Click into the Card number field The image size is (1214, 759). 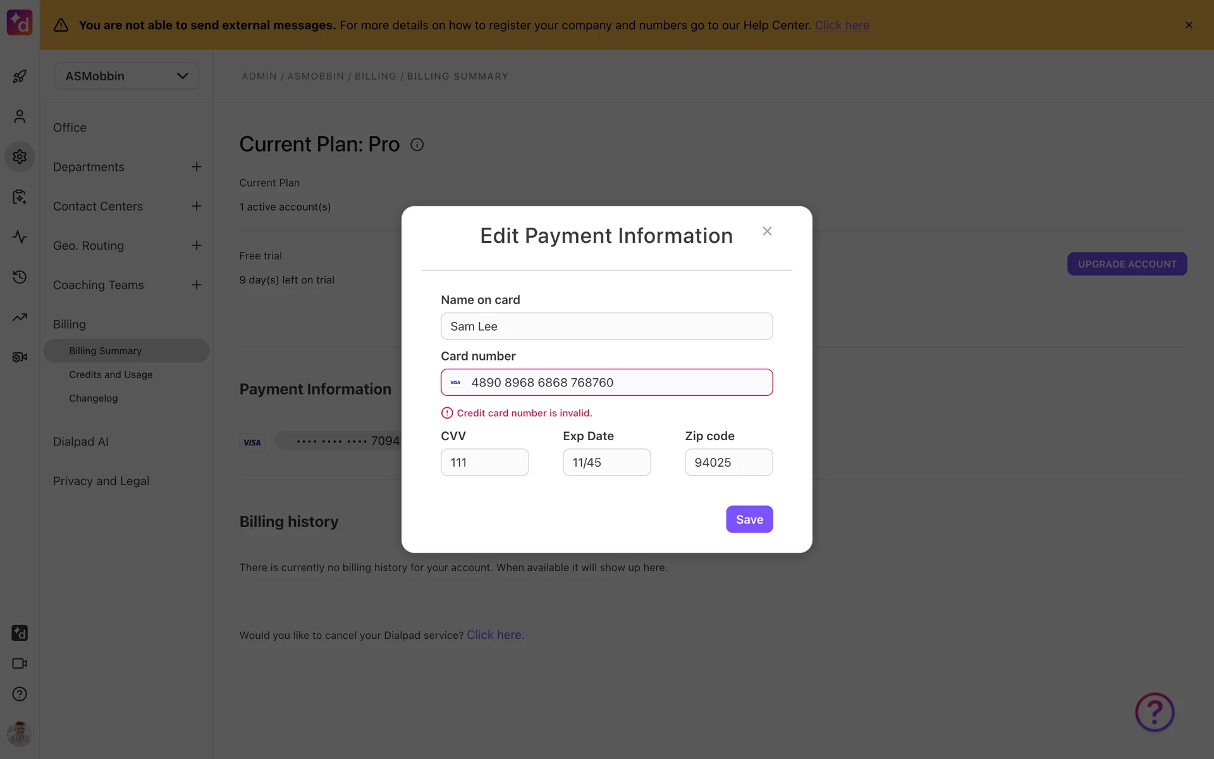point(616,383)
